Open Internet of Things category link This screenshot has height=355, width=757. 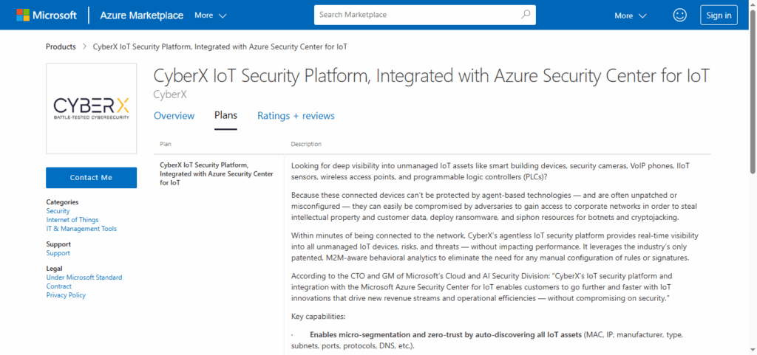pos(72,220)
